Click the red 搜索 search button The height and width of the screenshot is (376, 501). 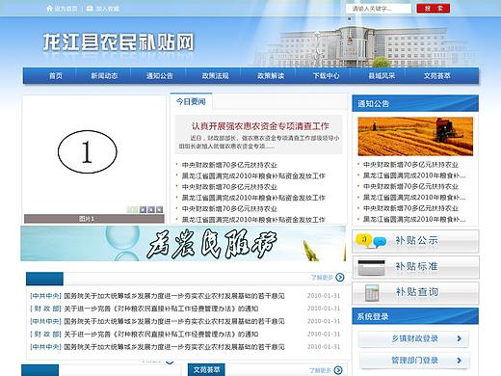[x=433, y=9]
